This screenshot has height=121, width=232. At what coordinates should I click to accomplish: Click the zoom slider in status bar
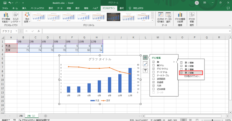point(212,120)
